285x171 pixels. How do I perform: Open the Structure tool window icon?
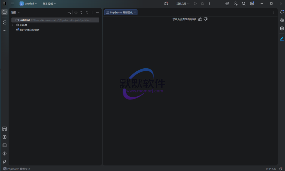4,22
